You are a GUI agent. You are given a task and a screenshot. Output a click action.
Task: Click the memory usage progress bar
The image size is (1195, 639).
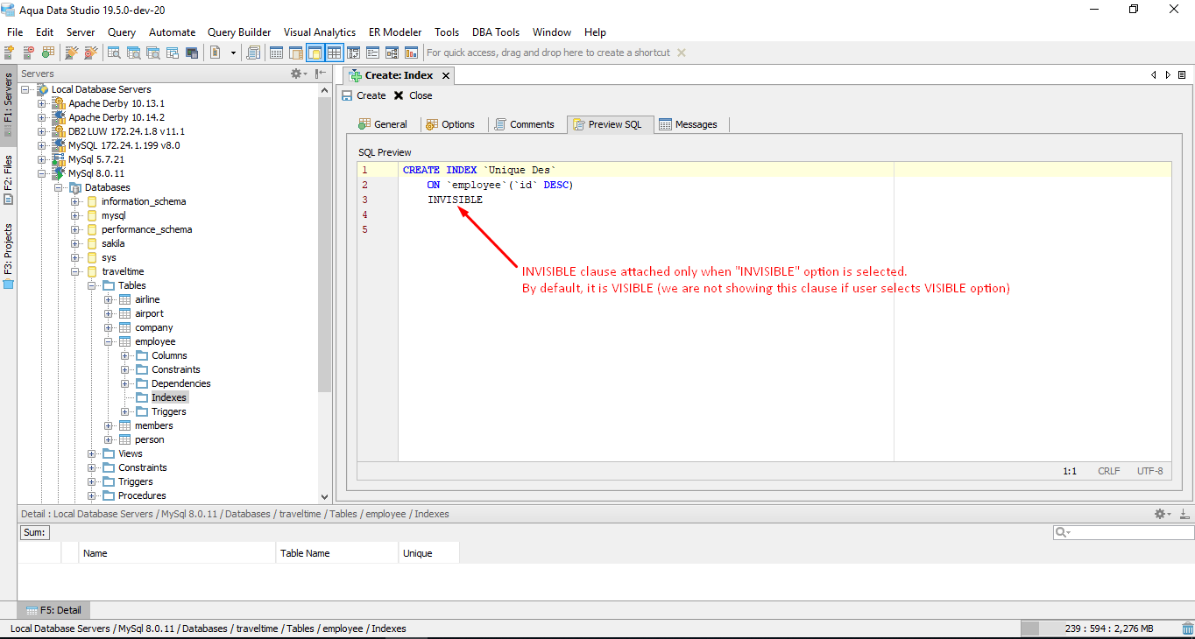point(1098,628)
